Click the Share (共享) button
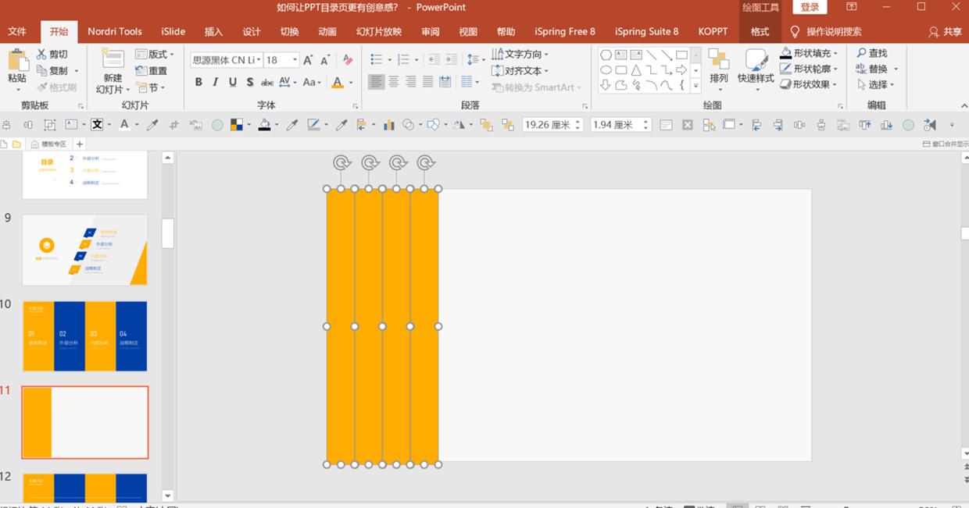Viewport: 969px width, 508px height. [945, 31]
